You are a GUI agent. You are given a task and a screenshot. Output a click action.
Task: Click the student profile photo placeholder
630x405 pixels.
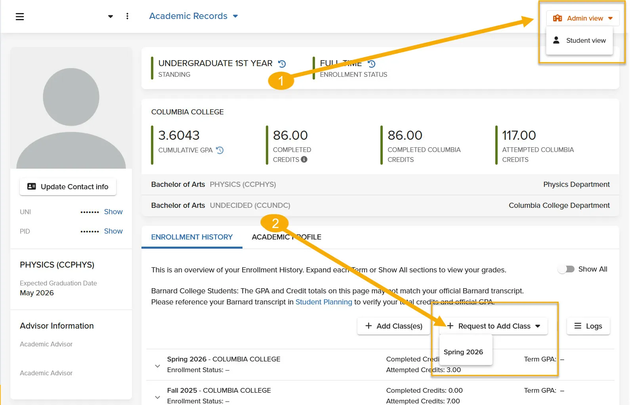coord(71,108)
